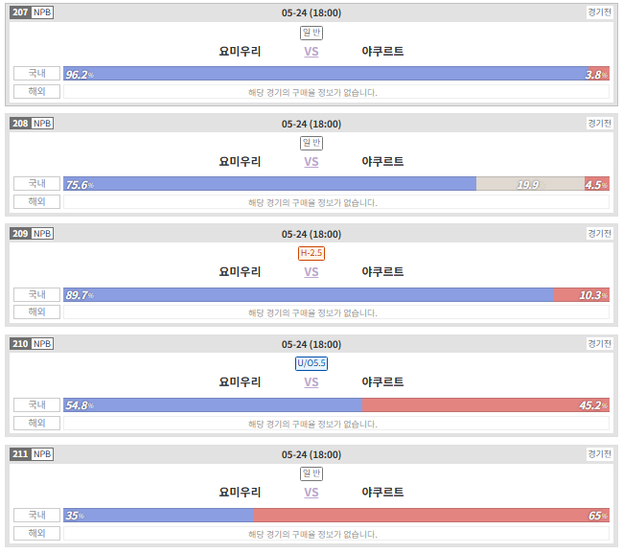
Task: Click the 96.2% blue bar in match 207
Action: [x=326, y=74]
